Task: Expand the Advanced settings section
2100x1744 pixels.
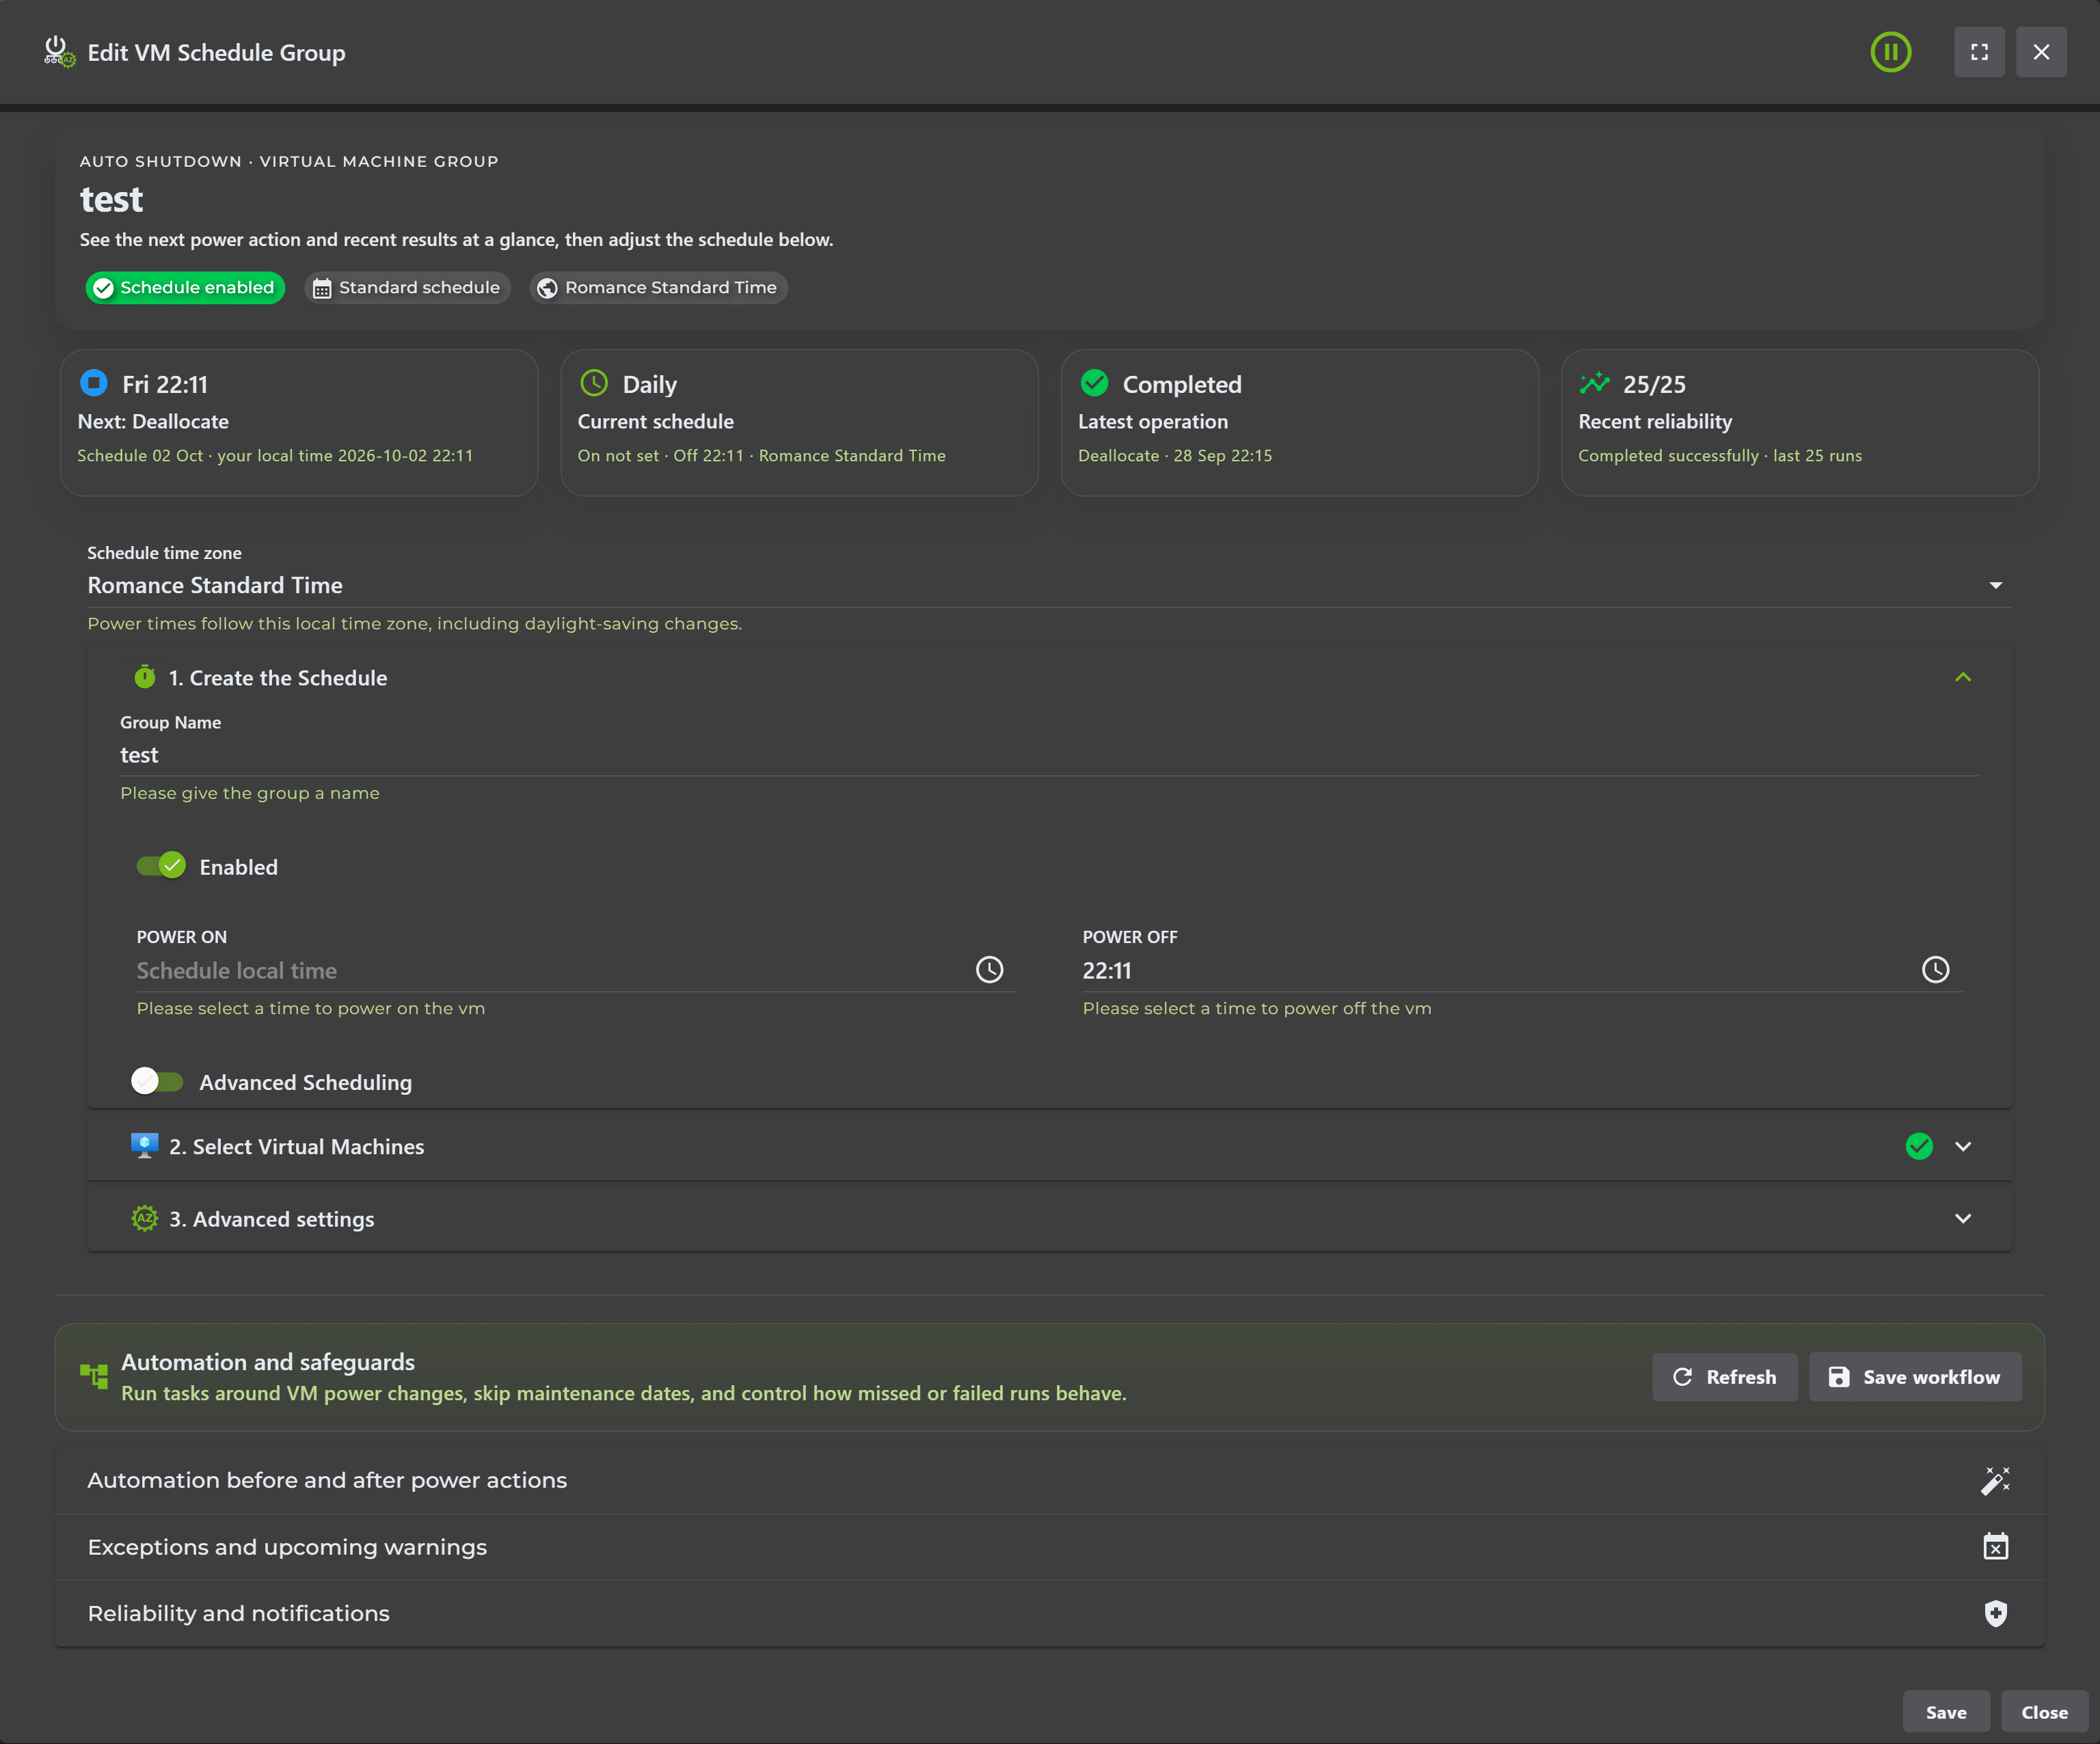Action: (x=1962, y=1218)
